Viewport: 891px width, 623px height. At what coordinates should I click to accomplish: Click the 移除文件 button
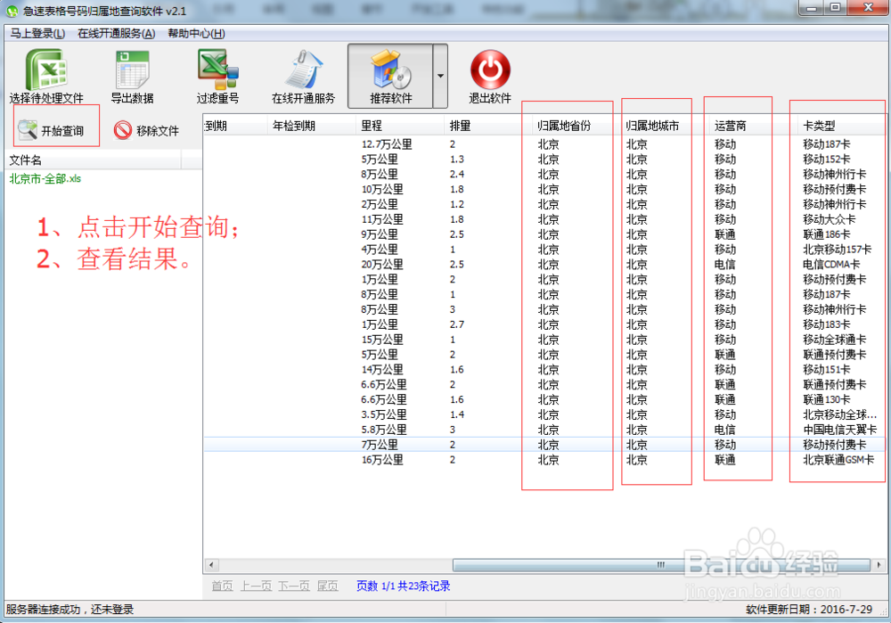[x=147, y=130]
